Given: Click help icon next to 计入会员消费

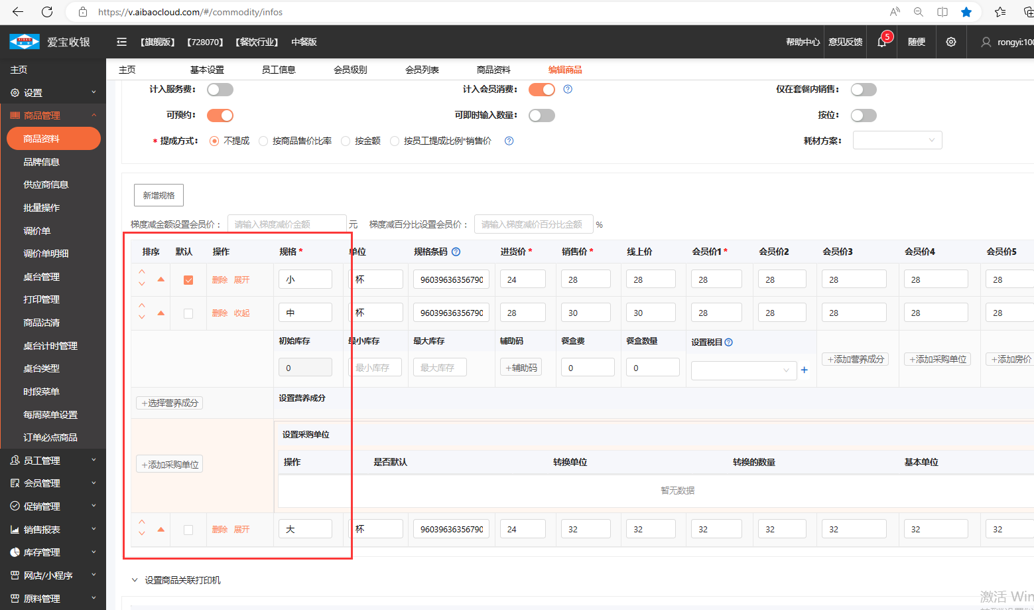Looking at the screenshot, I should [x=568, y=89].
